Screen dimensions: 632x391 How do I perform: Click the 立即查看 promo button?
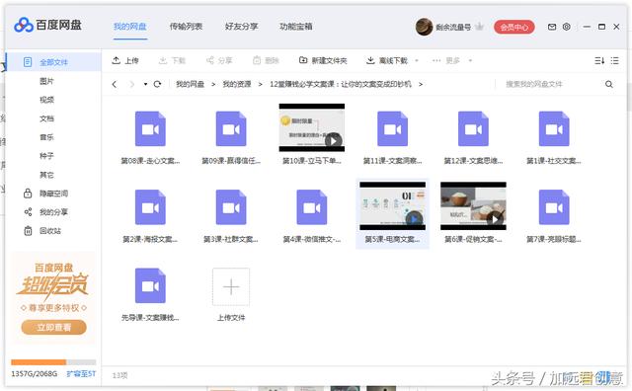[53, 327]
